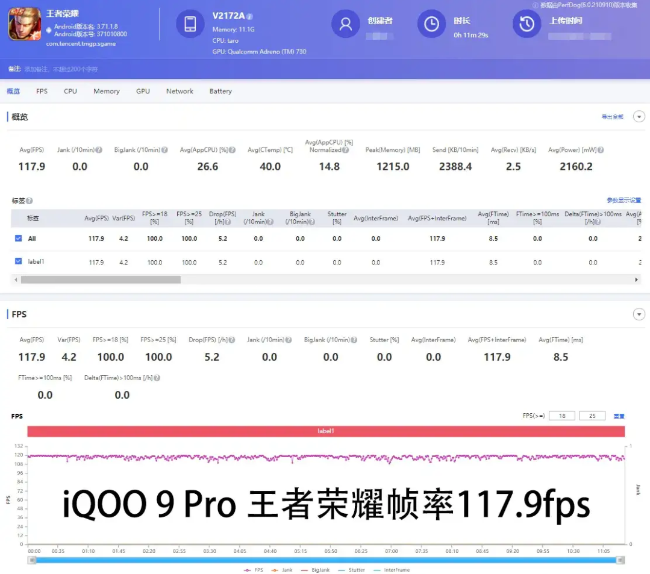Open help for FPS section Delta(FTime)>100ms [/h]

[x=157, y=378]
